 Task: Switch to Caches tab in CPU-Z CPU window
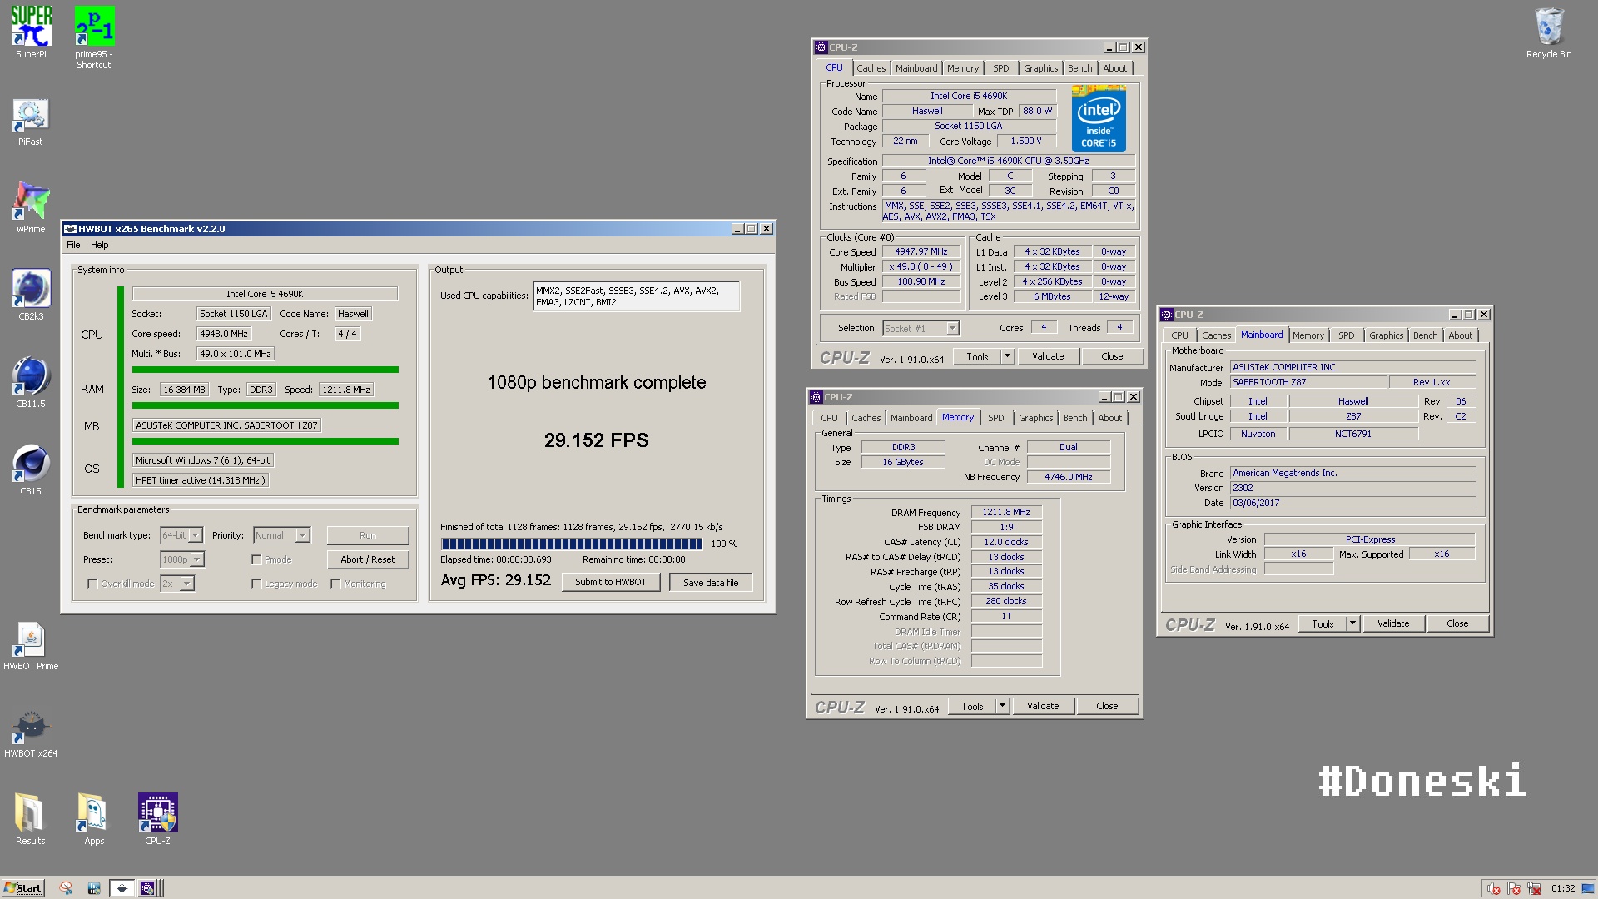coord(871,68)
